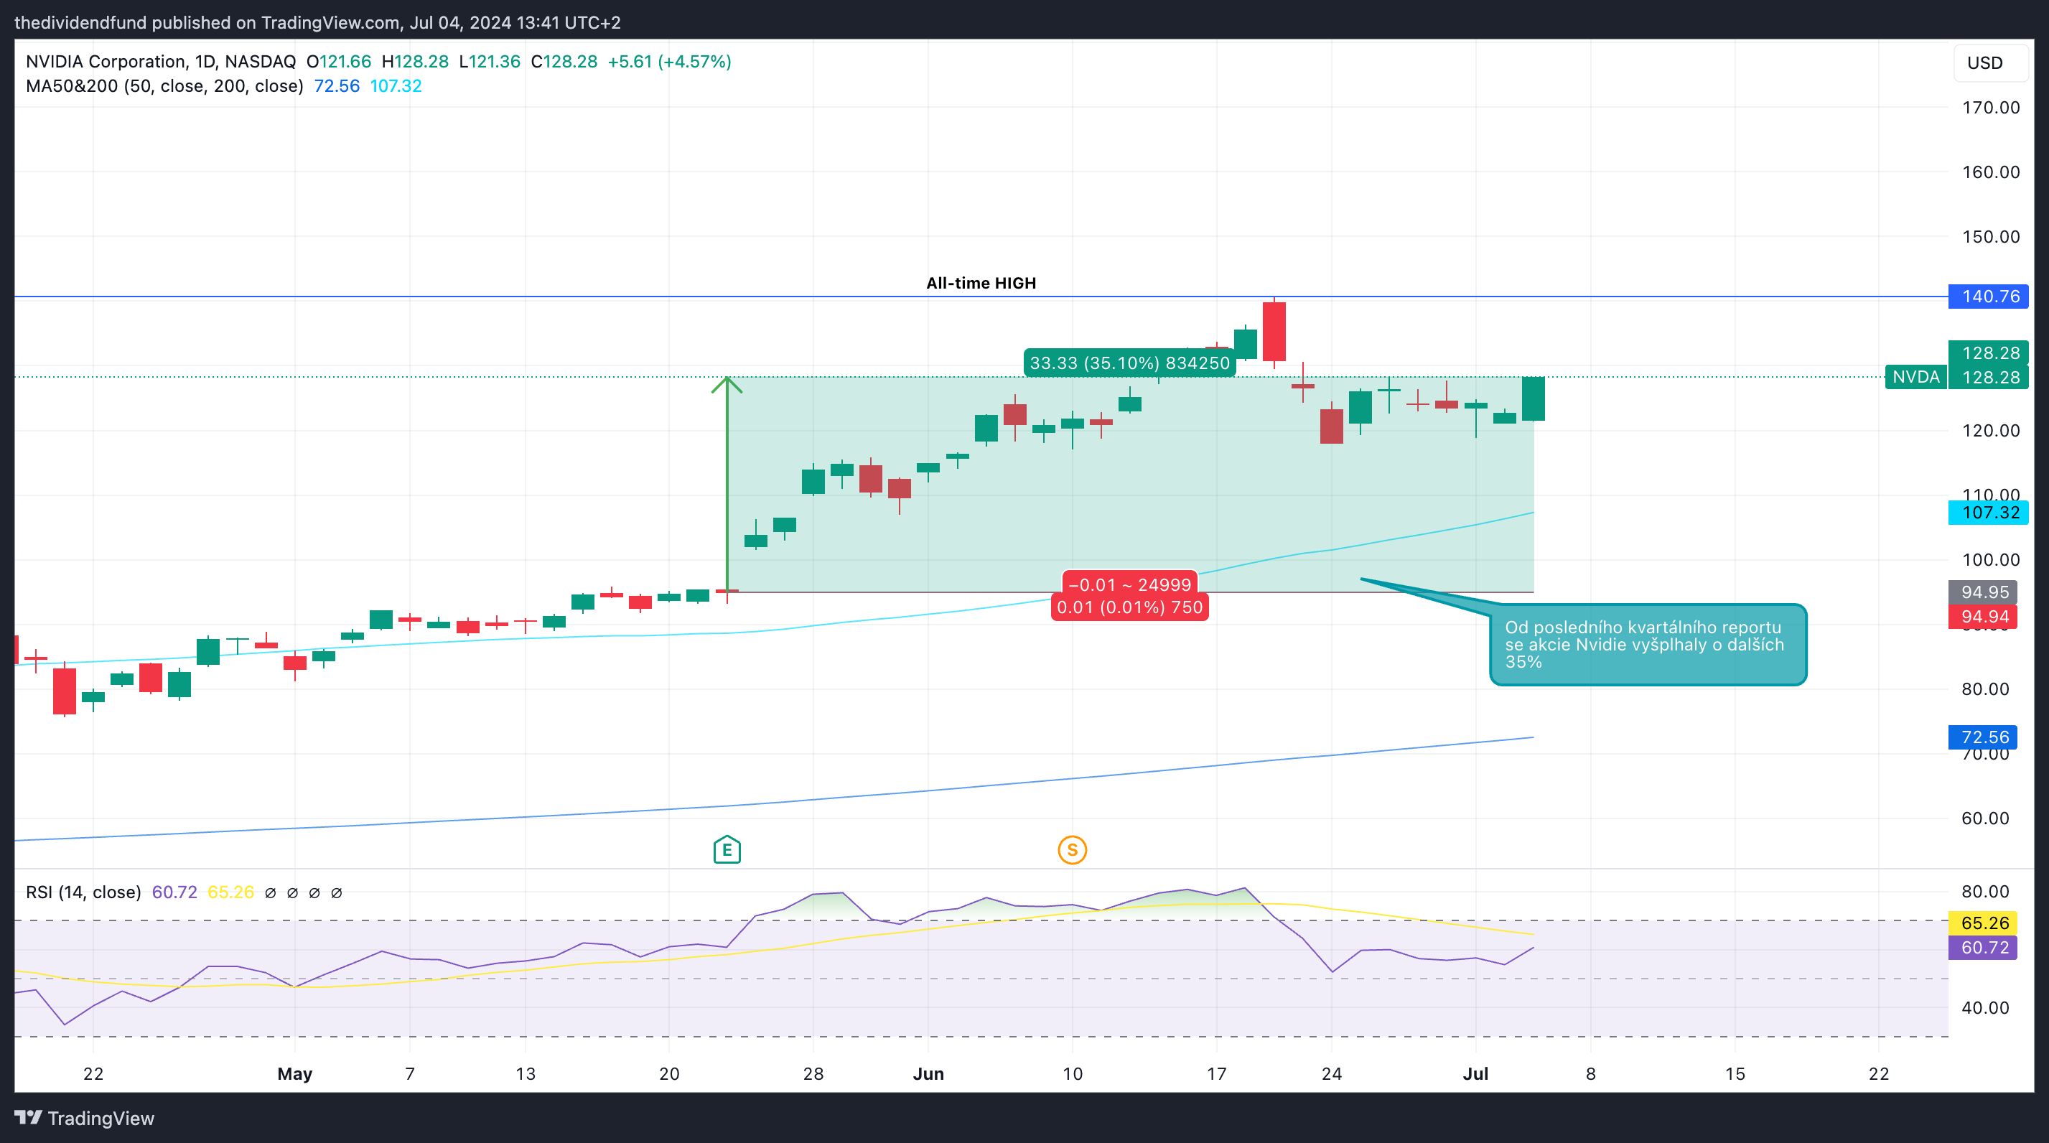Click the NVIDIA Corporation, 1D, NASDAQ title
This screenshot has height=1143, width=2049.
[x=161, y=61]
